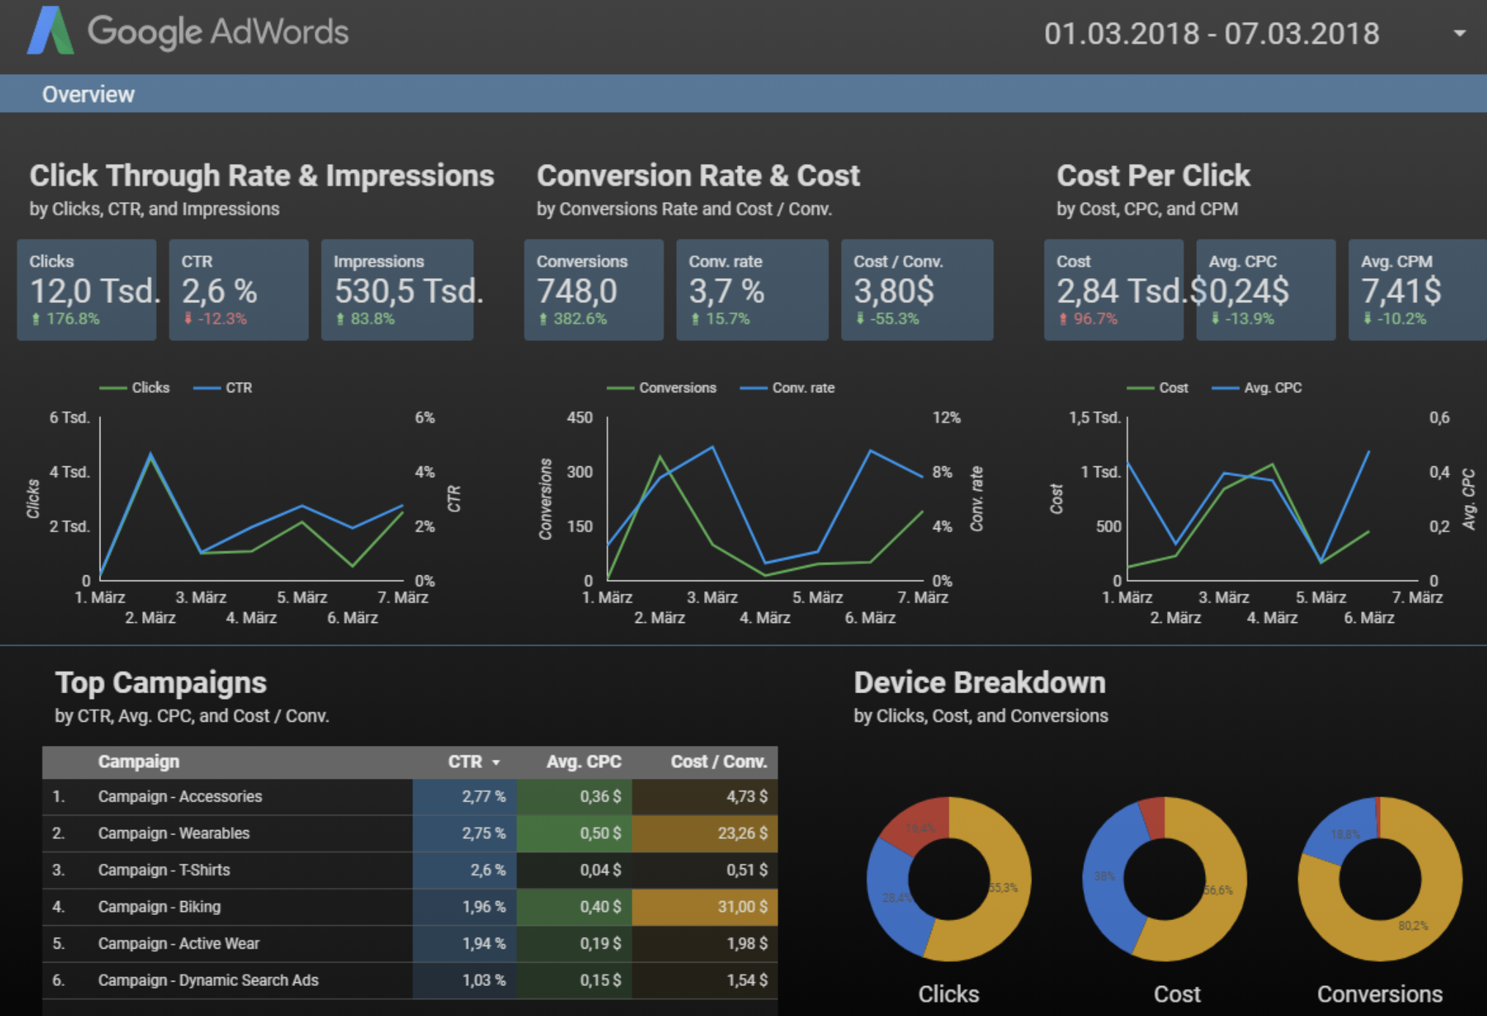Image resolution: width=1487 pixels, height=1016 pixels.
Task: Click the CTR scorecard red down arrow
Action: 188,318
